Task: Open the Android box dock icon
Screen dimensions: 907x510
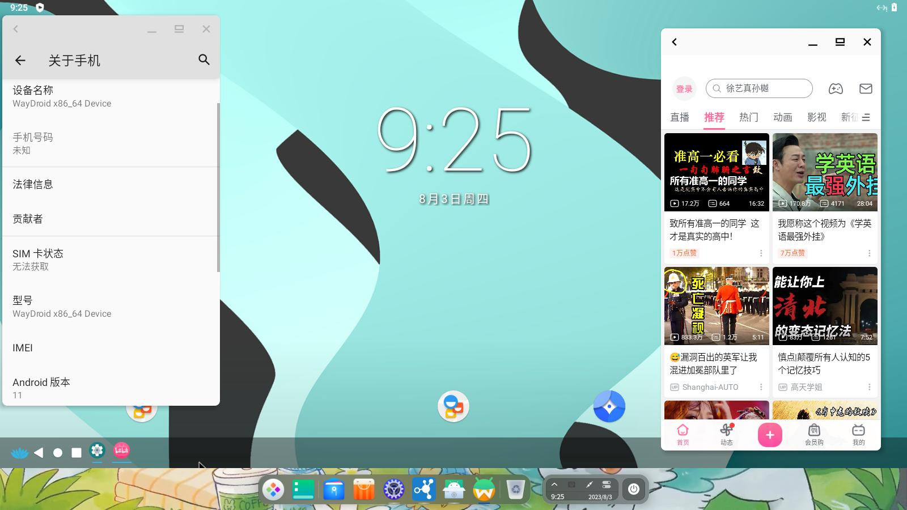Action: pos(454,490)
